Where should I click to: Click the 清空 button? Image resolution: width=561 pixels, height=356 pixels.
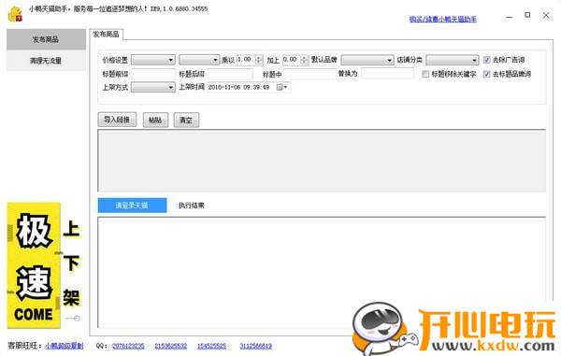point(186,121)
